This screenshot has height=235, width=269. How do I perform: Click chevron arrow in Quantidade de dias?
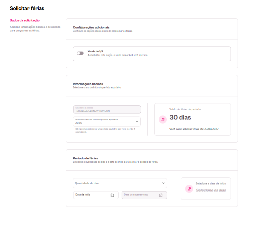click(163, 183)
